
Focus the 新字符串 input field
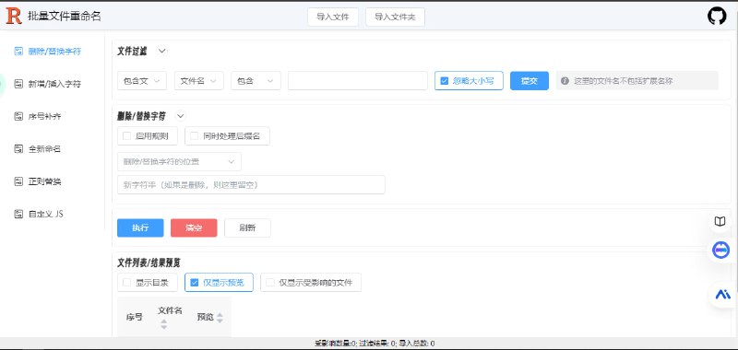(x=251, y=184)
